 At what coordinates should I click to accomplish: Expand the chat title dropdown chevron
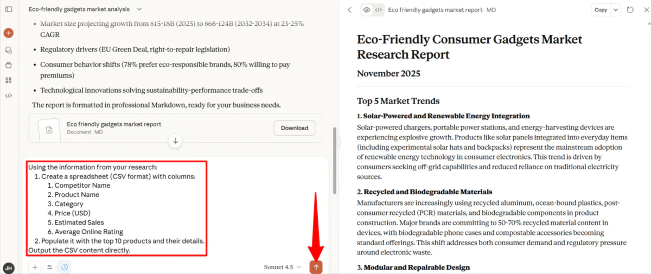pos(139,9)
